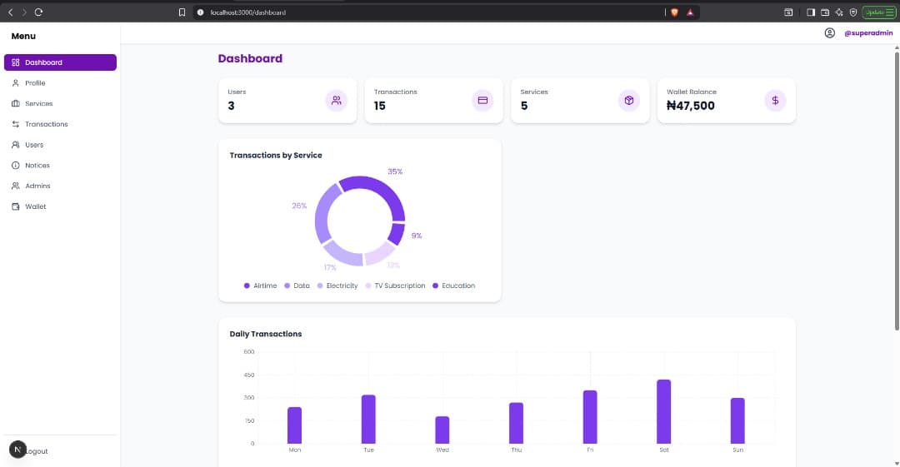This screenshot has width=900, height=467.
Task: Click the Tue bar in Daily Transactions
Action: click(x=368, y=419)
